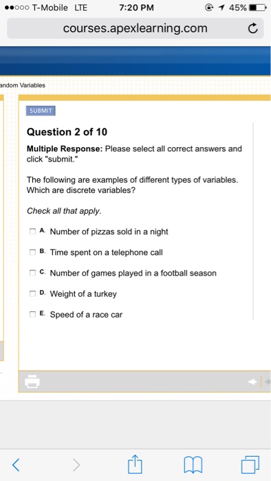Tap the courses.apexlearning.com address bar
This screenshot has width=271, height=481.
pos(135,28)
